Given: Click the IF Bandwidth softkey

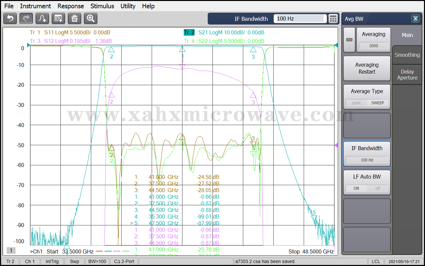Looking at the screenshot, I should point(367,154).
